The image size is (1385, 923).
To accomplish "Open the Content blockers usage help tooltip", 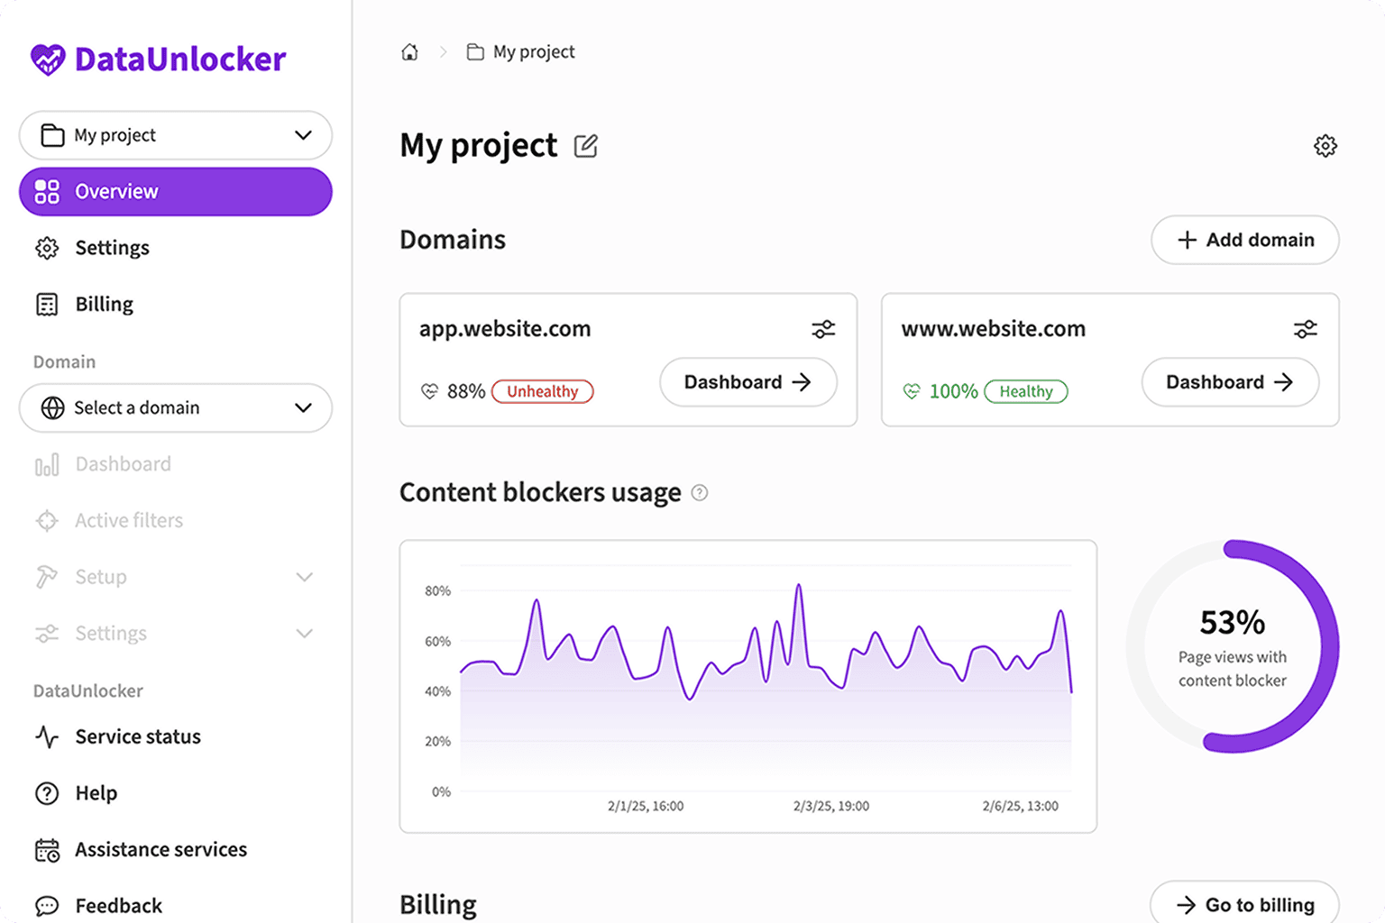I will tap(700, 492).
